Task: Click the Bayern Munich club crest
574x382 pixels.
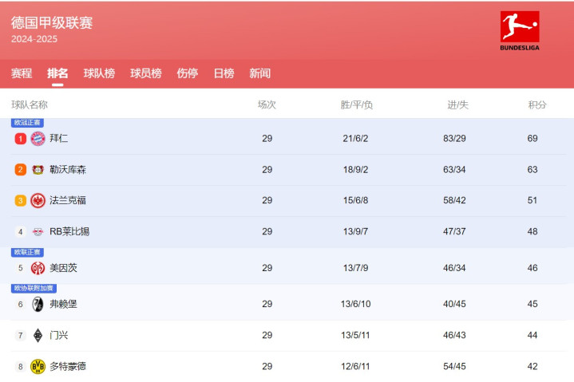Action: point(38,139)
